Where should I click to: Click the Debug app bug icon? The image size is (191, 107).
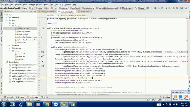click(155, 8)
